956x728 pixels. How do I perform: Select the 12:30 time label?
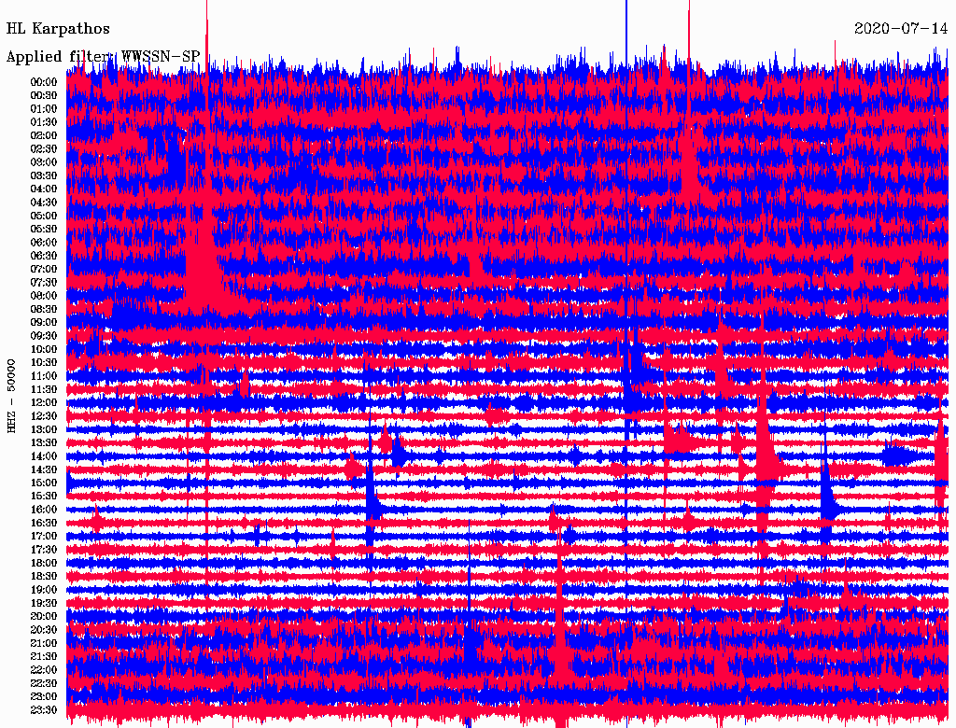click(44, 416)
